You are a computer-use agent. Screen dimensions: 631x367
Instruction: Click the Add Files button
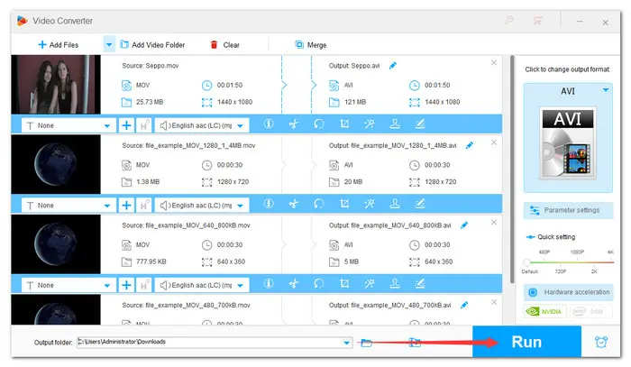coord(58,45)
